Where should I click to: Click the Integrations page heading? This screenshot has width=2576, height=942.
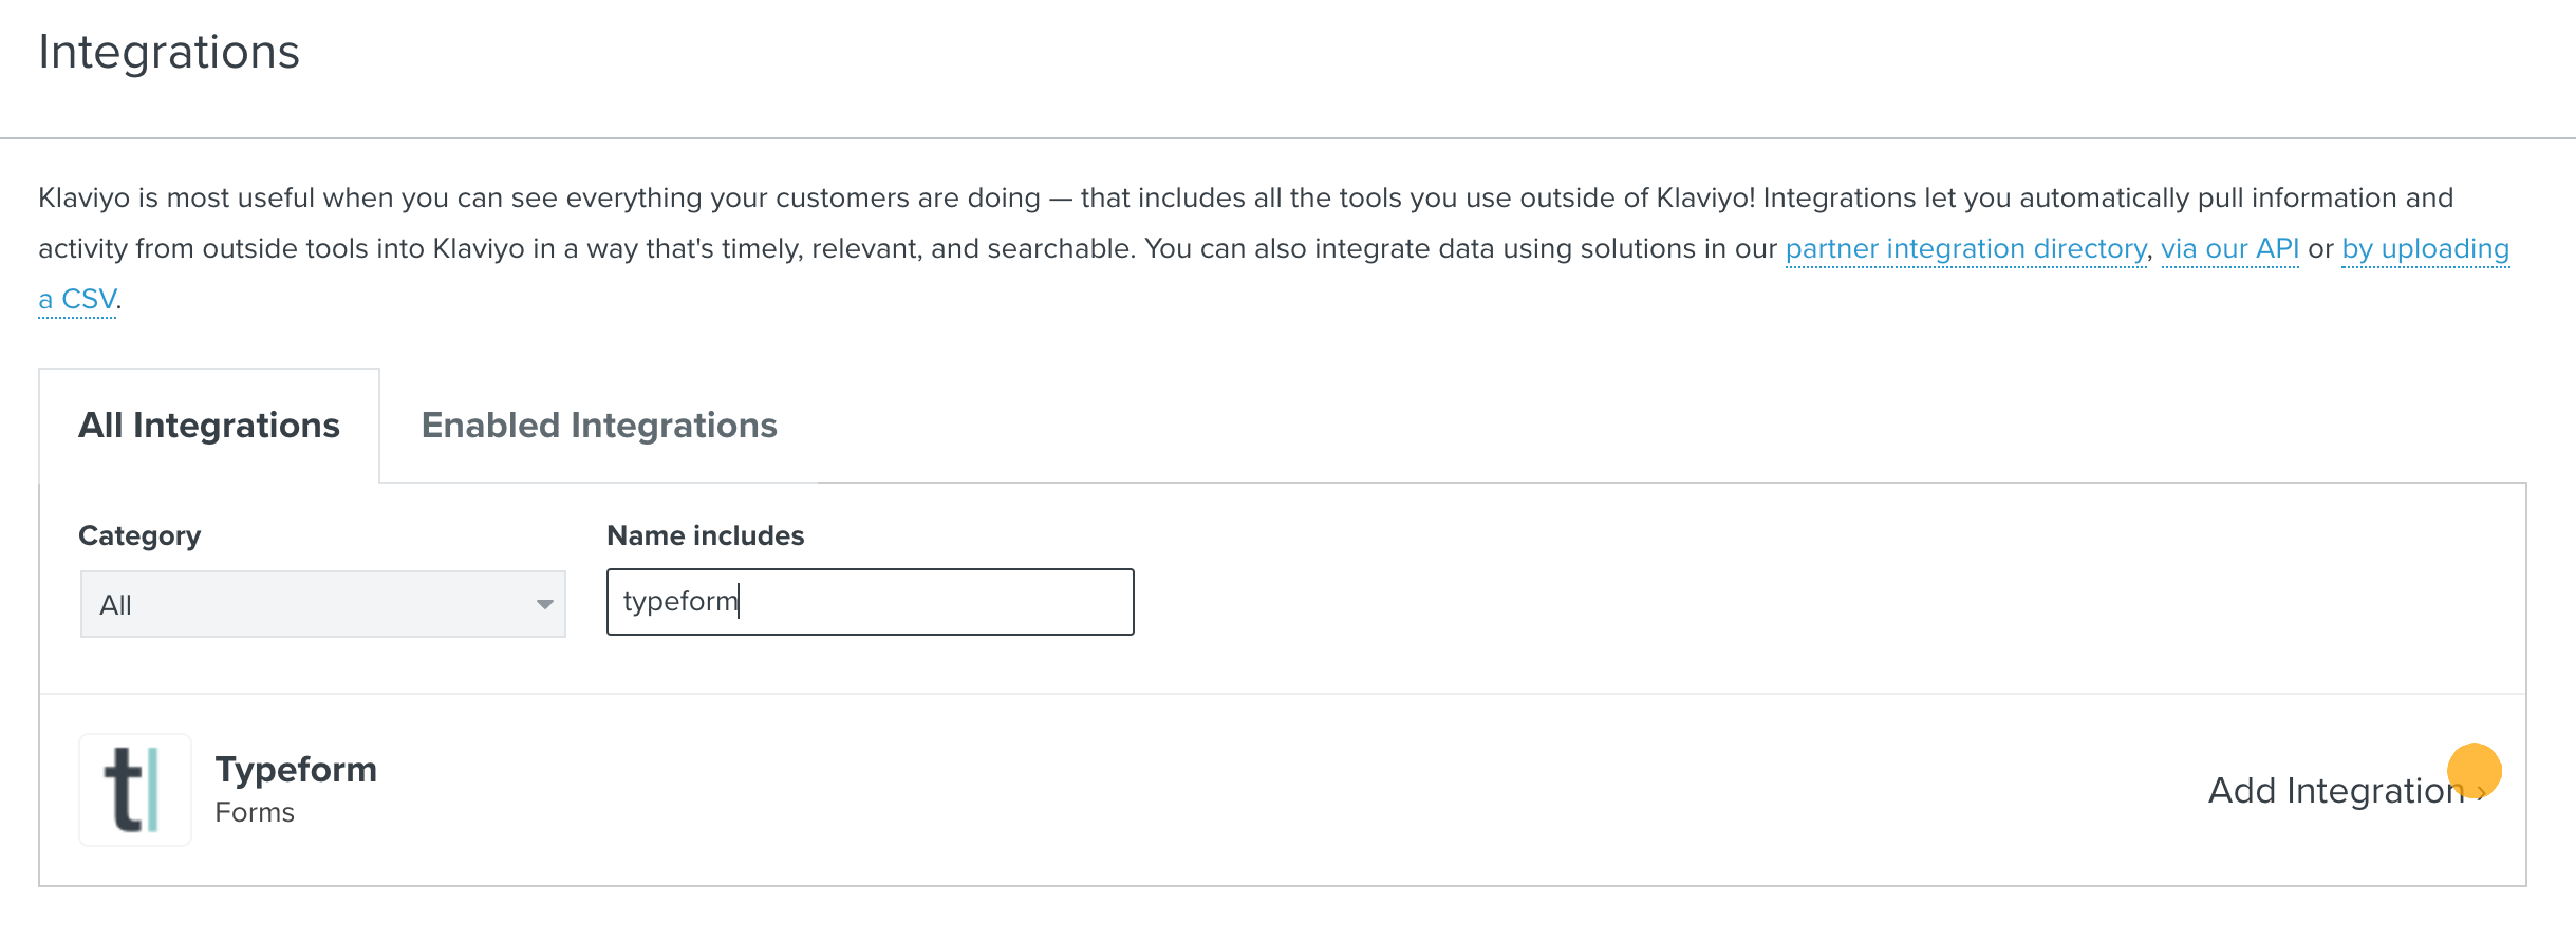coord(169,52)
